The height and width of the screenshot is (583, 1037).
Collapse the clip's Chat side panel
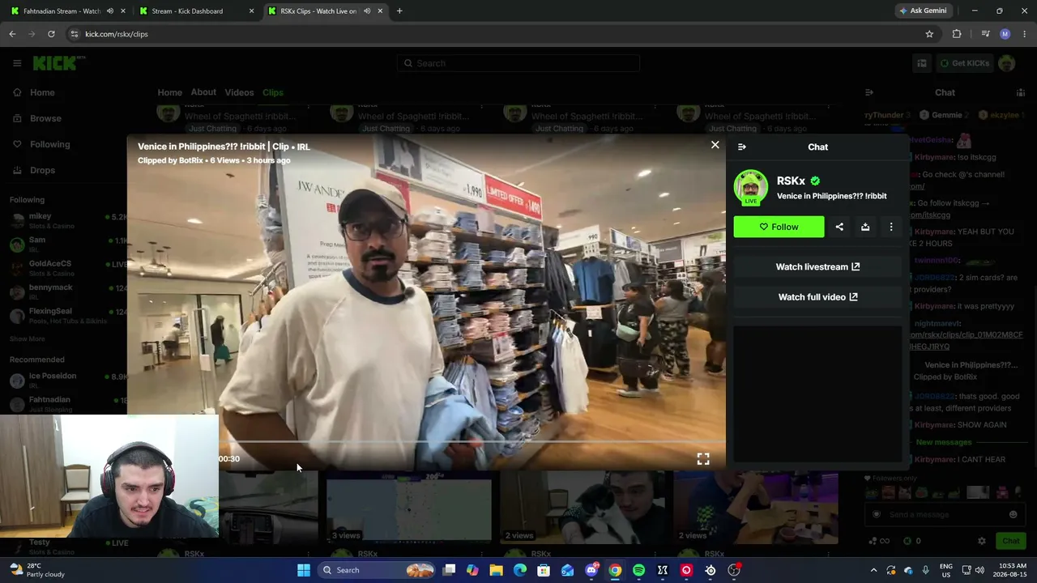click(x=741, y=147)
